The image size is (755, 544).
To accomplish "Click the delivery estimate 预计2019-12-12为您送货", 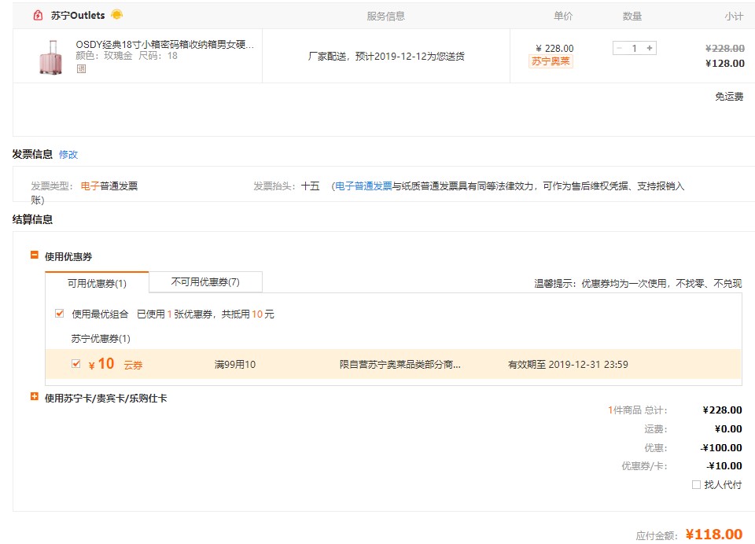I will 386,57.
